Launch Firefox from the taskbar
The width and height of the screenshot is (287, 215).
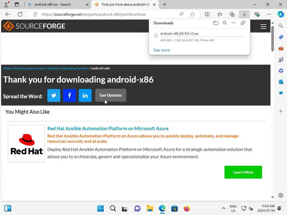click(187, 208)
